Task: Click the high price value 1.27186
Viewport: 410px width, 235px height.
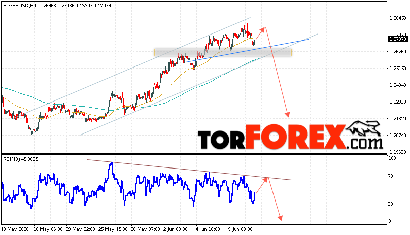Action: pos(66,6)
